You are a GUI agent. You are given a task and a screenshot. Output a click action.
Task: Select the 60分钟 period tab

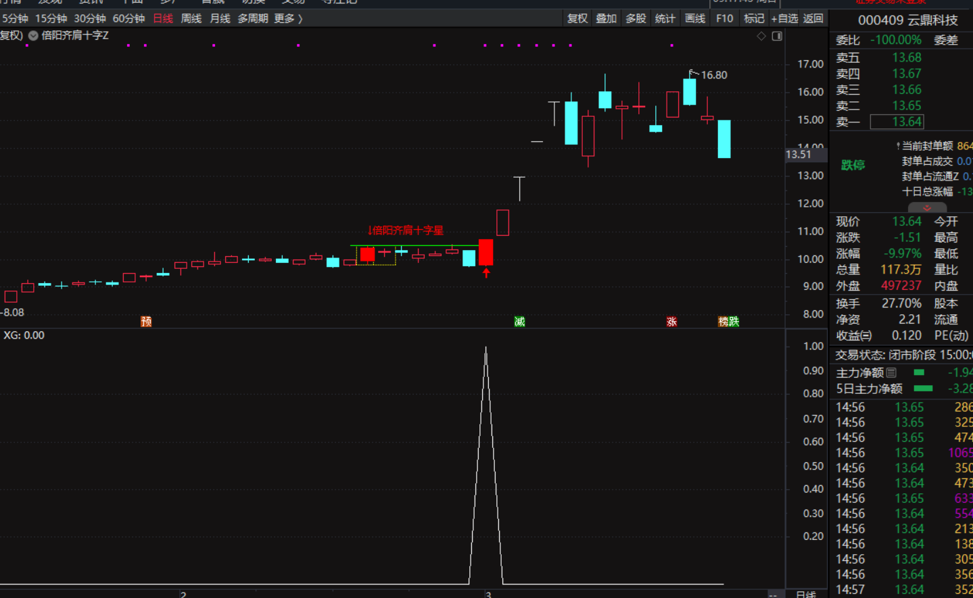(x=128, y=18)
